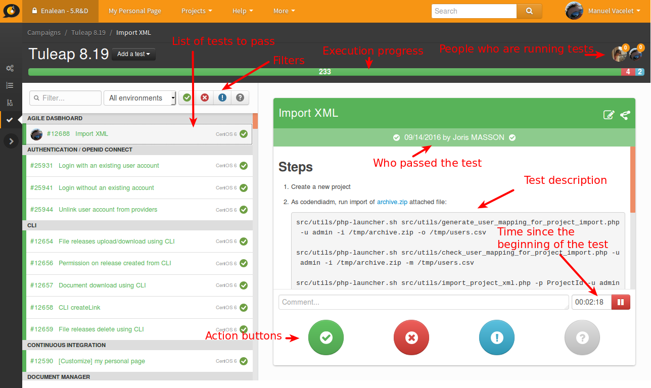Select test #12688 Import XML
This screenshot has width=651, height=388.
coord(138,134)
